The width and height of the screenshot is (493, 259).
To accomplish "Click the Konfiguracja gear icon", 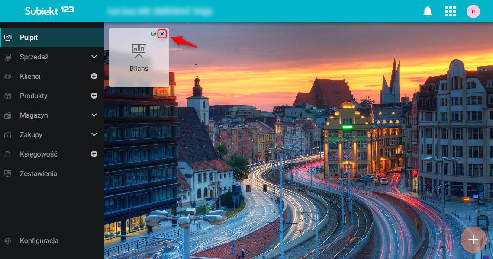I will (x=8, y=241).
